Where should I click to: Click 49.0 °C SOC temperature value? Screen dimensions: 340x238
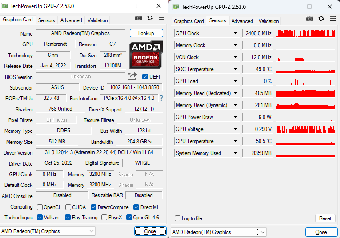point(257,69)
